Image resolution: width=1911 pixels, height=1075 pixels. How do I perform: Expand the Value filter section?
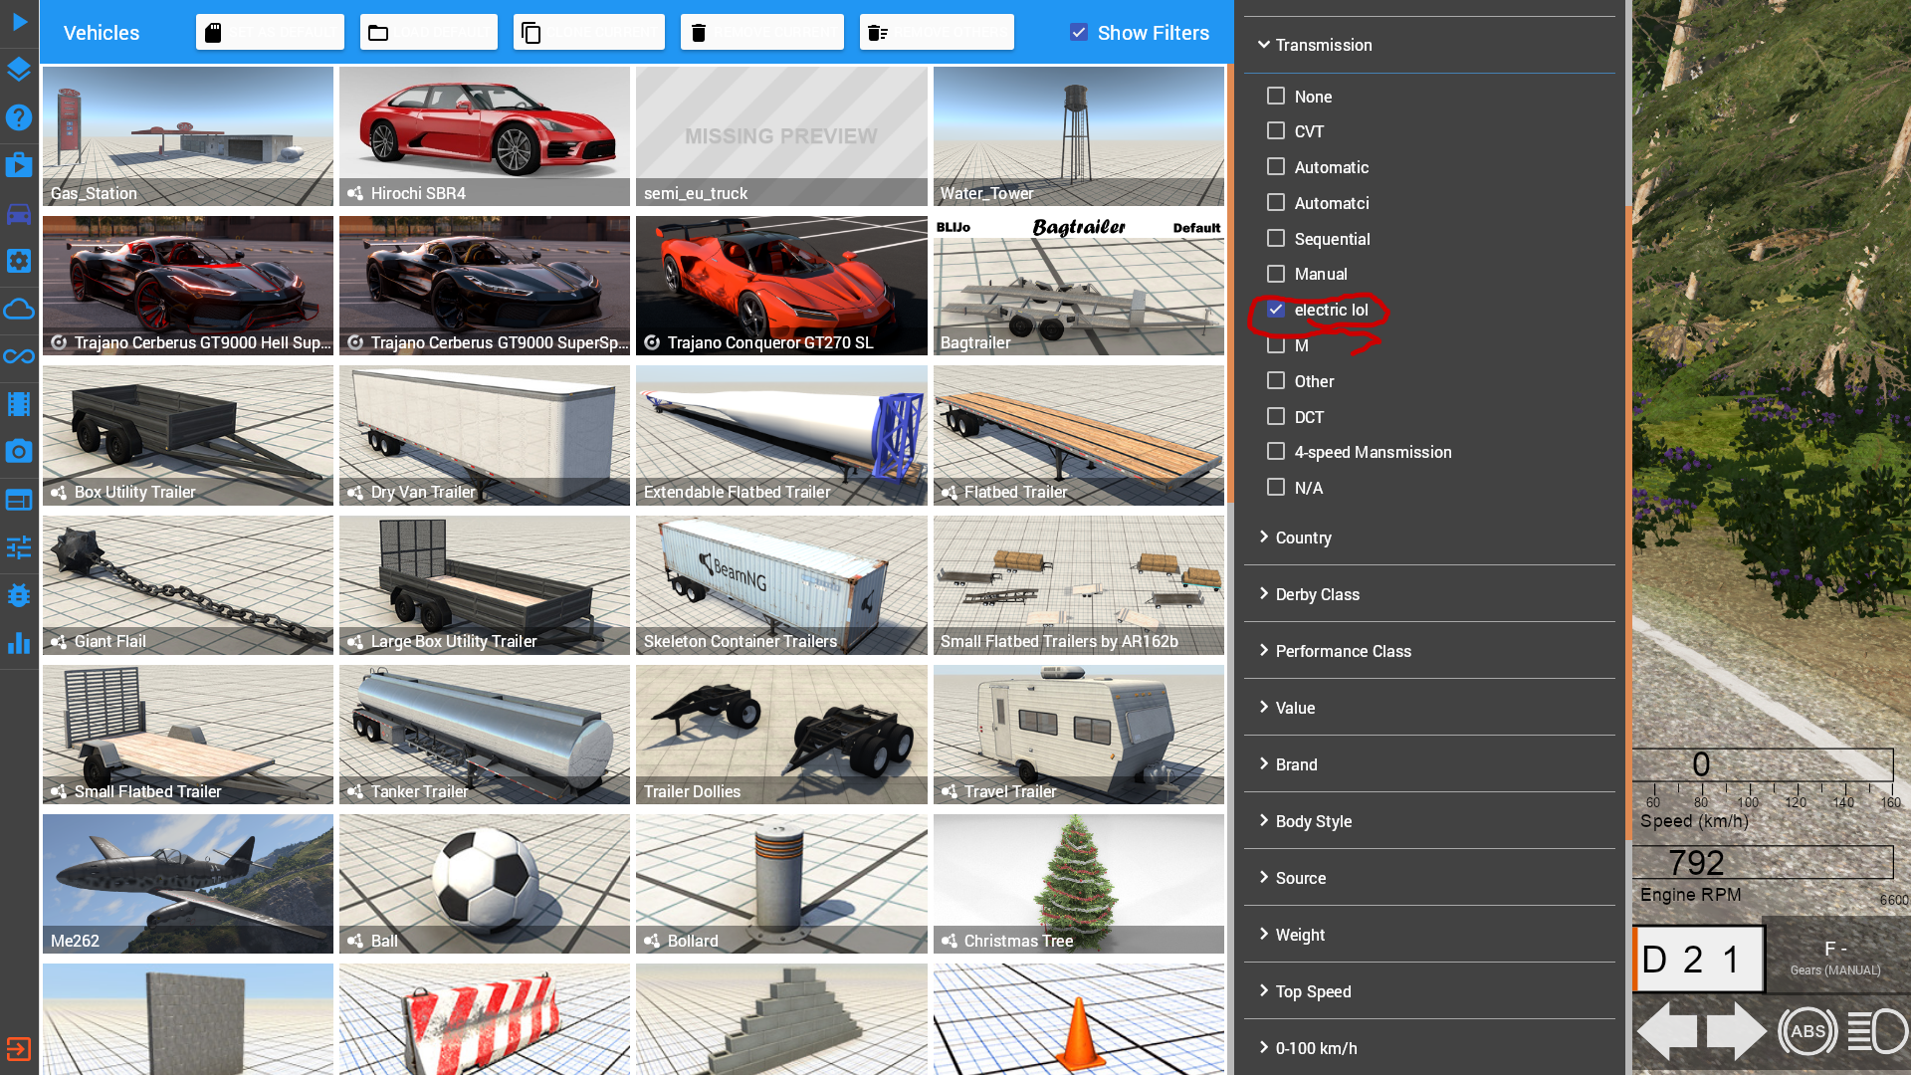[1429, 708]
